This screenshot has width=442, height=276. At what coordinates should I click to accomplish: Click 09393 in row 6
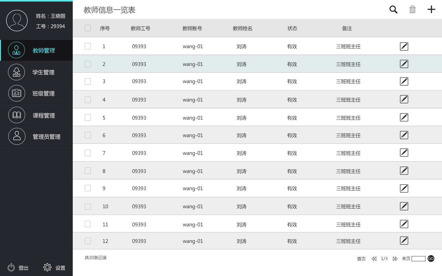pyautogui.click(x=139, y=135)
